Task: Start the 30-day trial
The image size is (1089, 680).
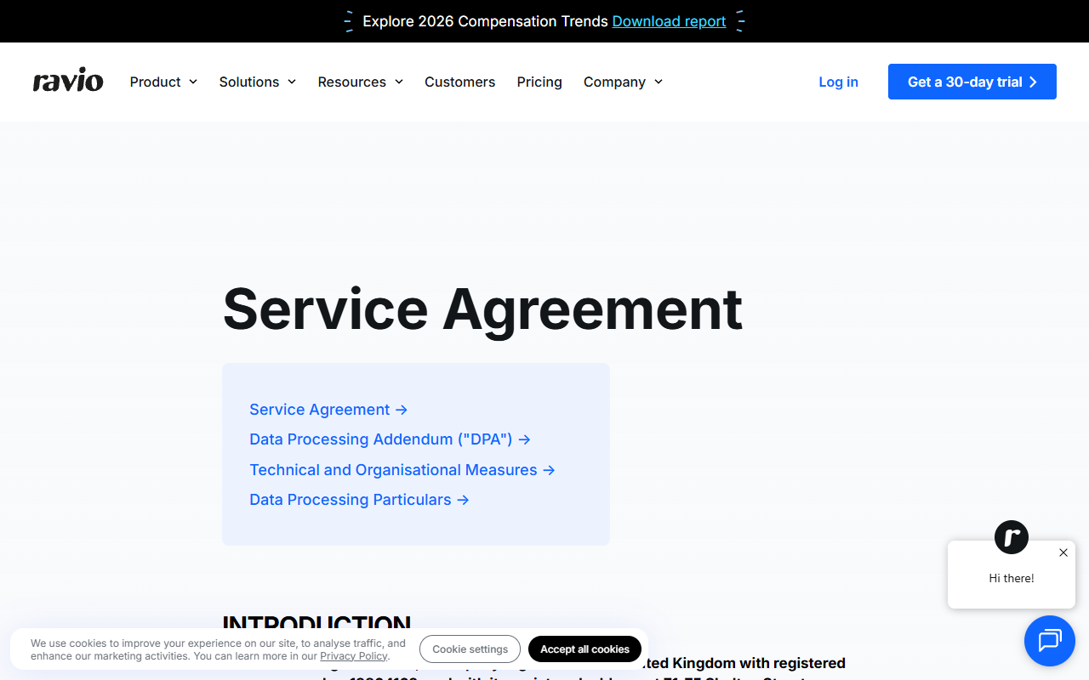Action: tap(972, 82)
